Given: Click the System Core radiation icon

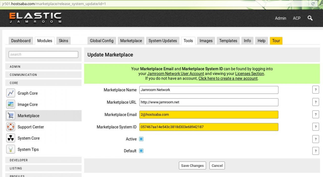Looking at the screenshot, I should pyautogui.click(x=11, y=138).
